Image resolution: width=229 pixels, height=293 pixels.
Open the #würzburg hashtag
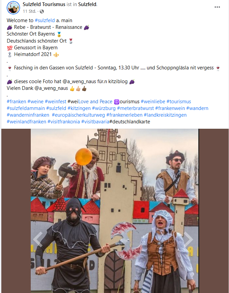104,108
